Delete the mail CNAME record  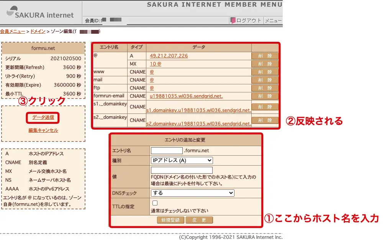coord(265,80)
